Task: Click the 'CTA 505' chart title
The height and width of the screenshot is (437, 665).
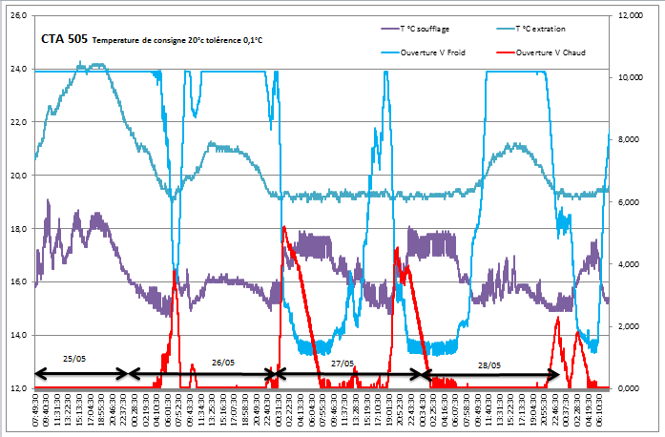Action: [x=64, y=39]
